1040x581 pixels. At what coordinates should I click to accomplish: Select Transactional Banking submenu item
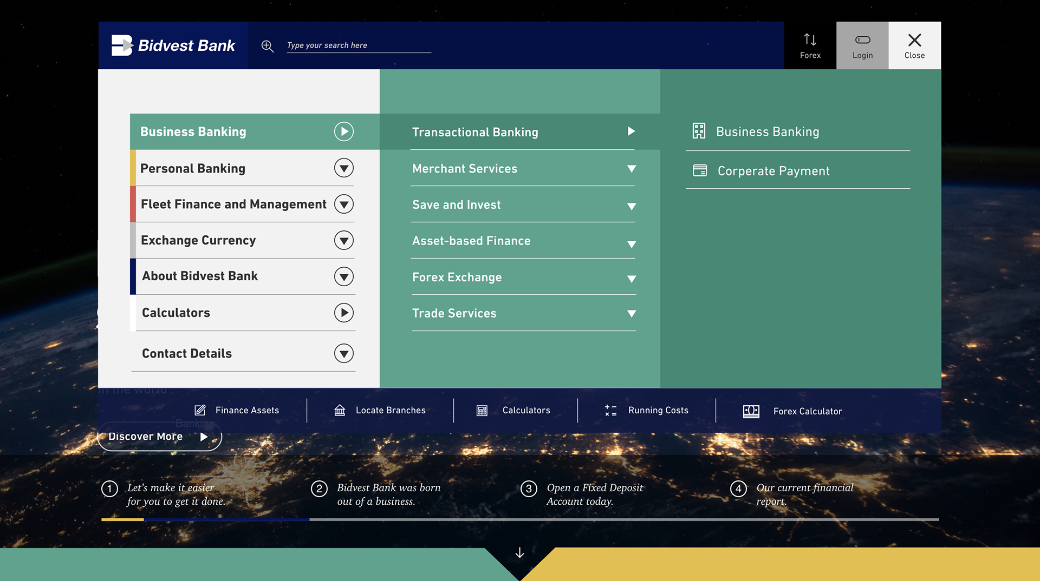tap(475, 132)
